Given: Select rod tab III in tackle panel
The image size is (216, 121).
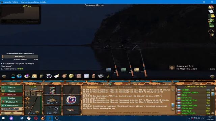Looking at the screenshot, I should [x=39, y=94].
